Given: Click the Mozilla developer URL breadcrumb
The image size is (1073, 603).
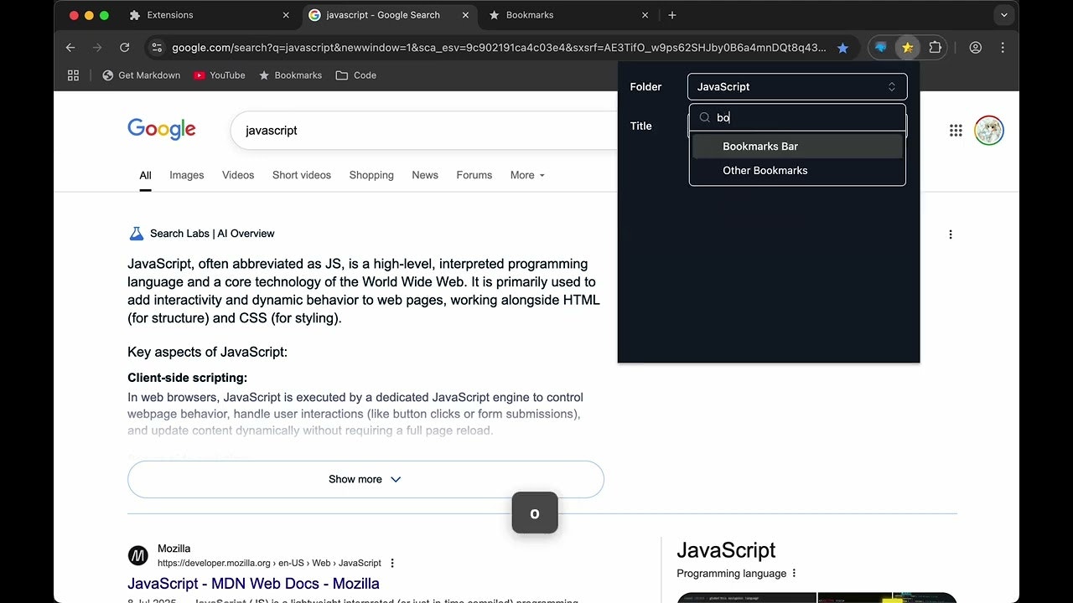Looking at the screenshot, I should click(269, 564).
